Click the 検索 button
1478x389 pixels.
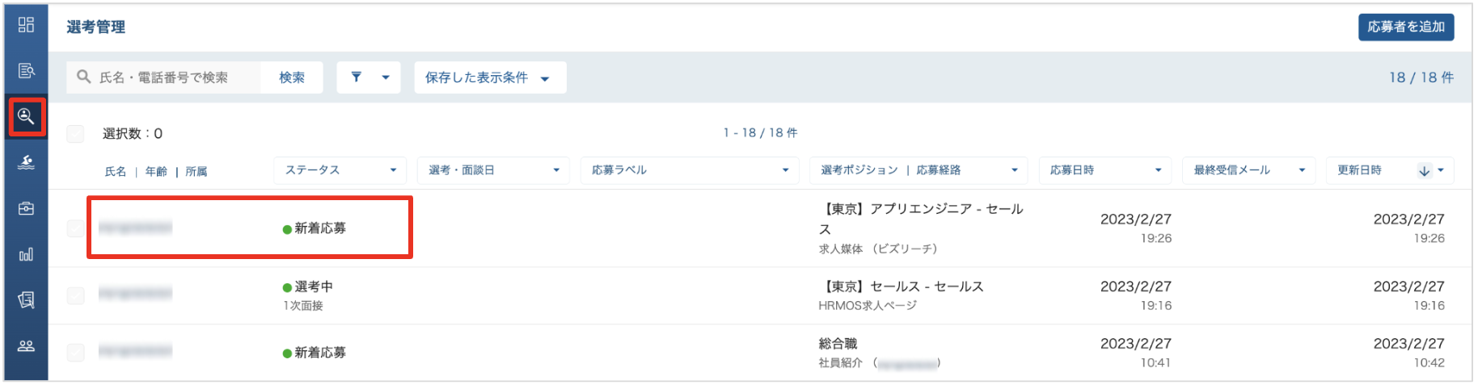(x=292, y=77)
